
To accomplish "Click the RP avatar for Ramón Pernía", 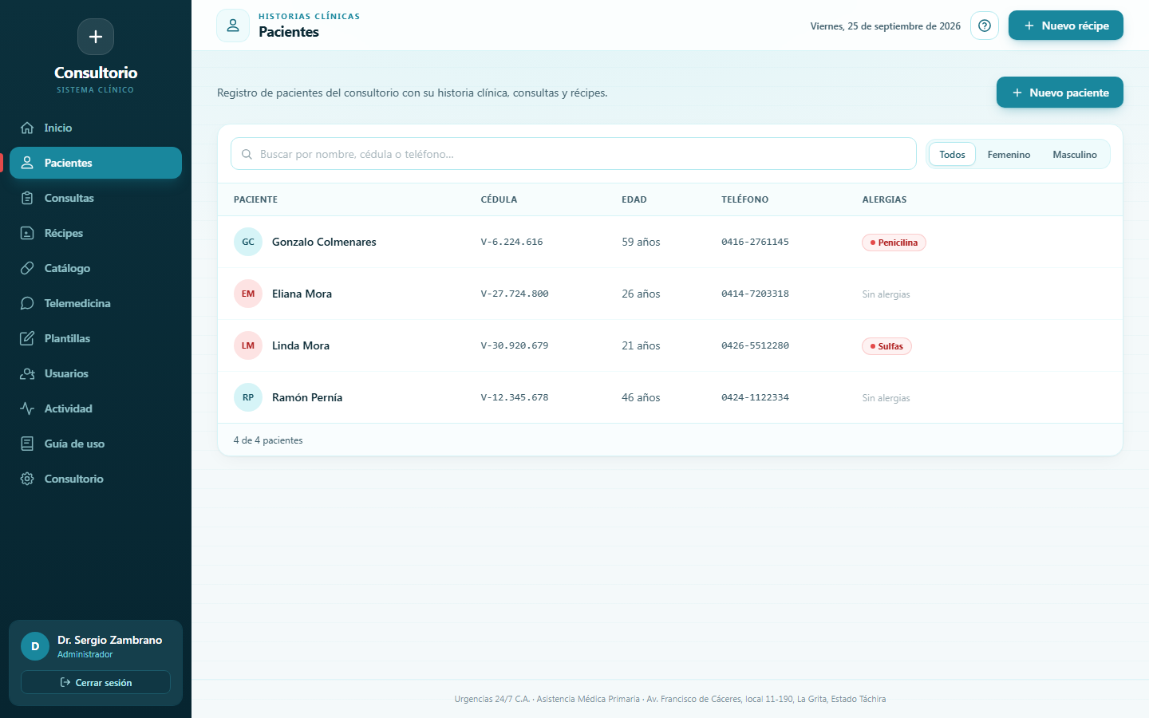I will coord(248,397).
